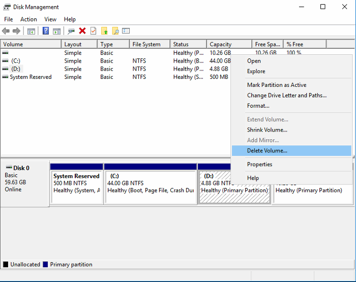
Task: Sort by the % Free column header
Action: pos(305,44)
